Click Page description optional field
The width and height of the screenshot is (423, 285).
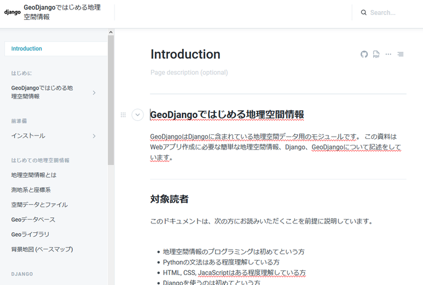pyautogui.click(x=189, y=73)
